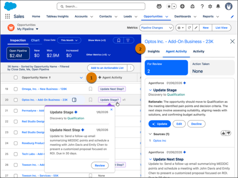Open the Setup gear in header
The width and height of the screenshot is (238, 178).
coord(210,6)
